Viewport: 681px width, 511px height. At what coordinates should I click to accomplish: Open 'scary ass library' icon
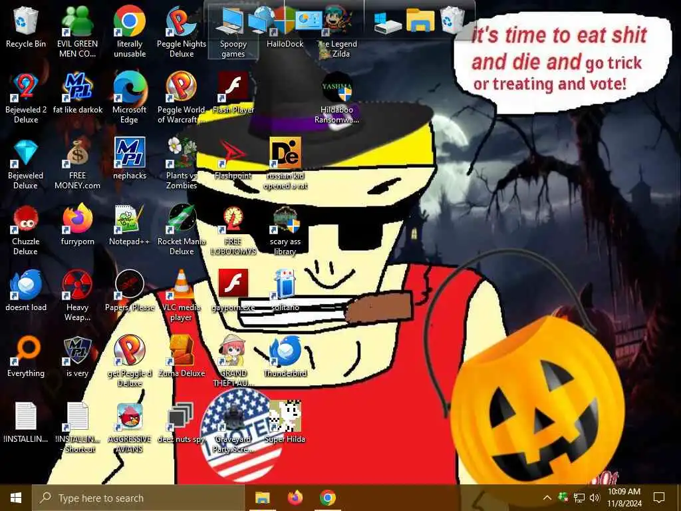tap(285, 230)
